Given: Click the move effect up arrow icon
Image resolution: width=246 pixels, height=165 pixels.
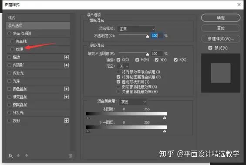Looking at the screenshot, I should point(18,155).
